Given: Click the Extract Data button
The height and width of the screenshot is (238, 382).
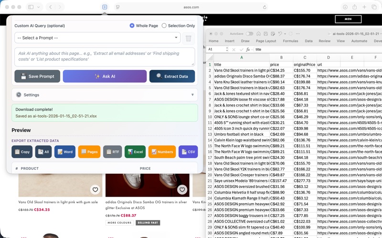Looking at the screenshot, I should pos(172,76).
